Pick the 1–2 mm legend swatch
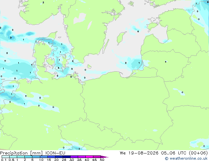The height and width of the screenshot is (161, 209). 21,157
